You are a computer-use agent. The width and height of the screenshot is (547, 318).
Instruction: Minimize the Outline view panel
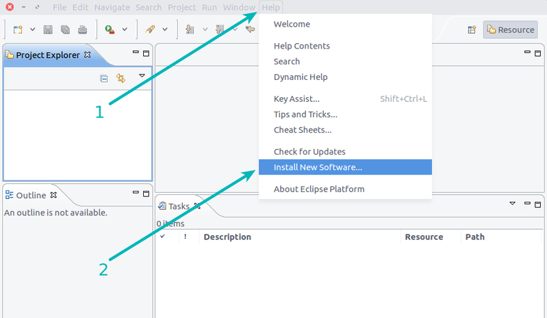(x=134, y=194)
